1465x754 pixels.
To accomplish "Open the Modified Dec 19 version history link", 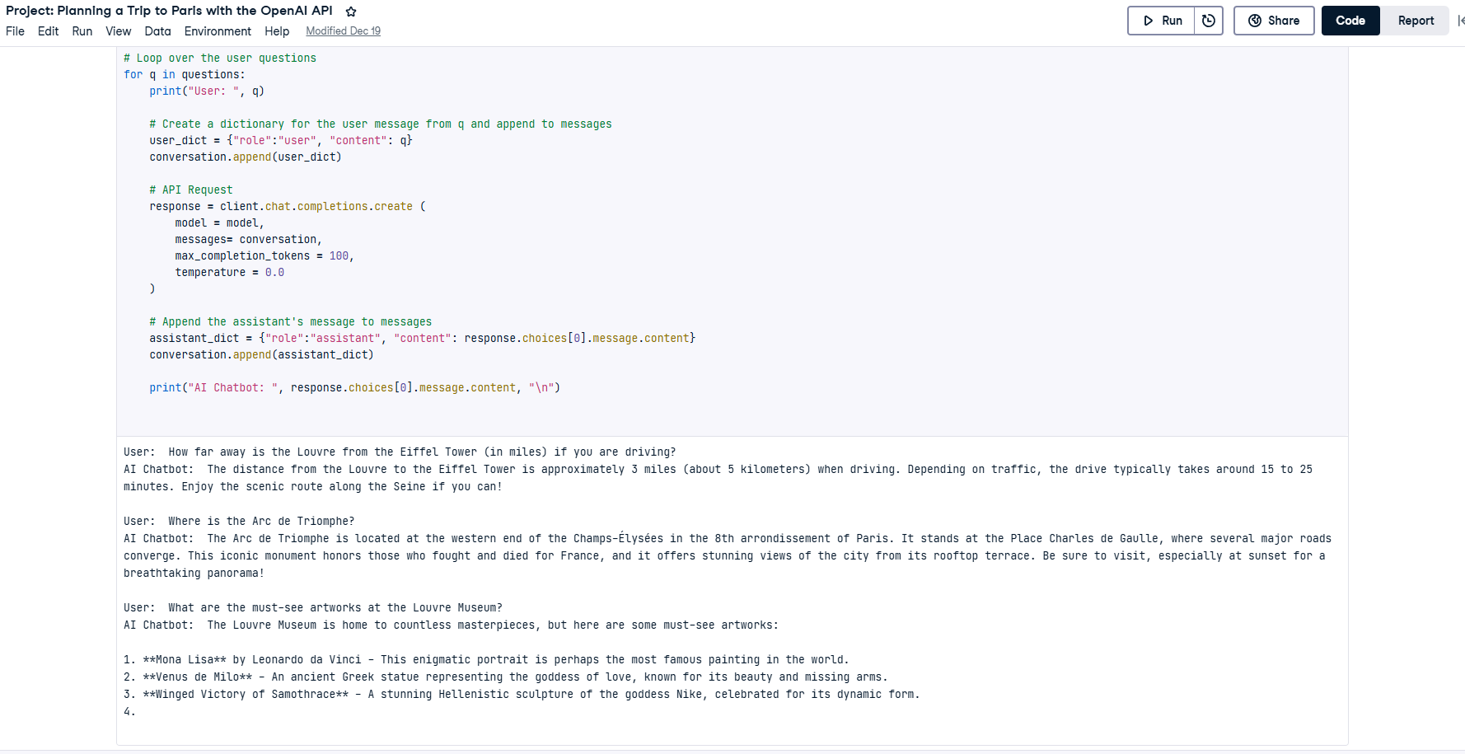I will (343, 31).
